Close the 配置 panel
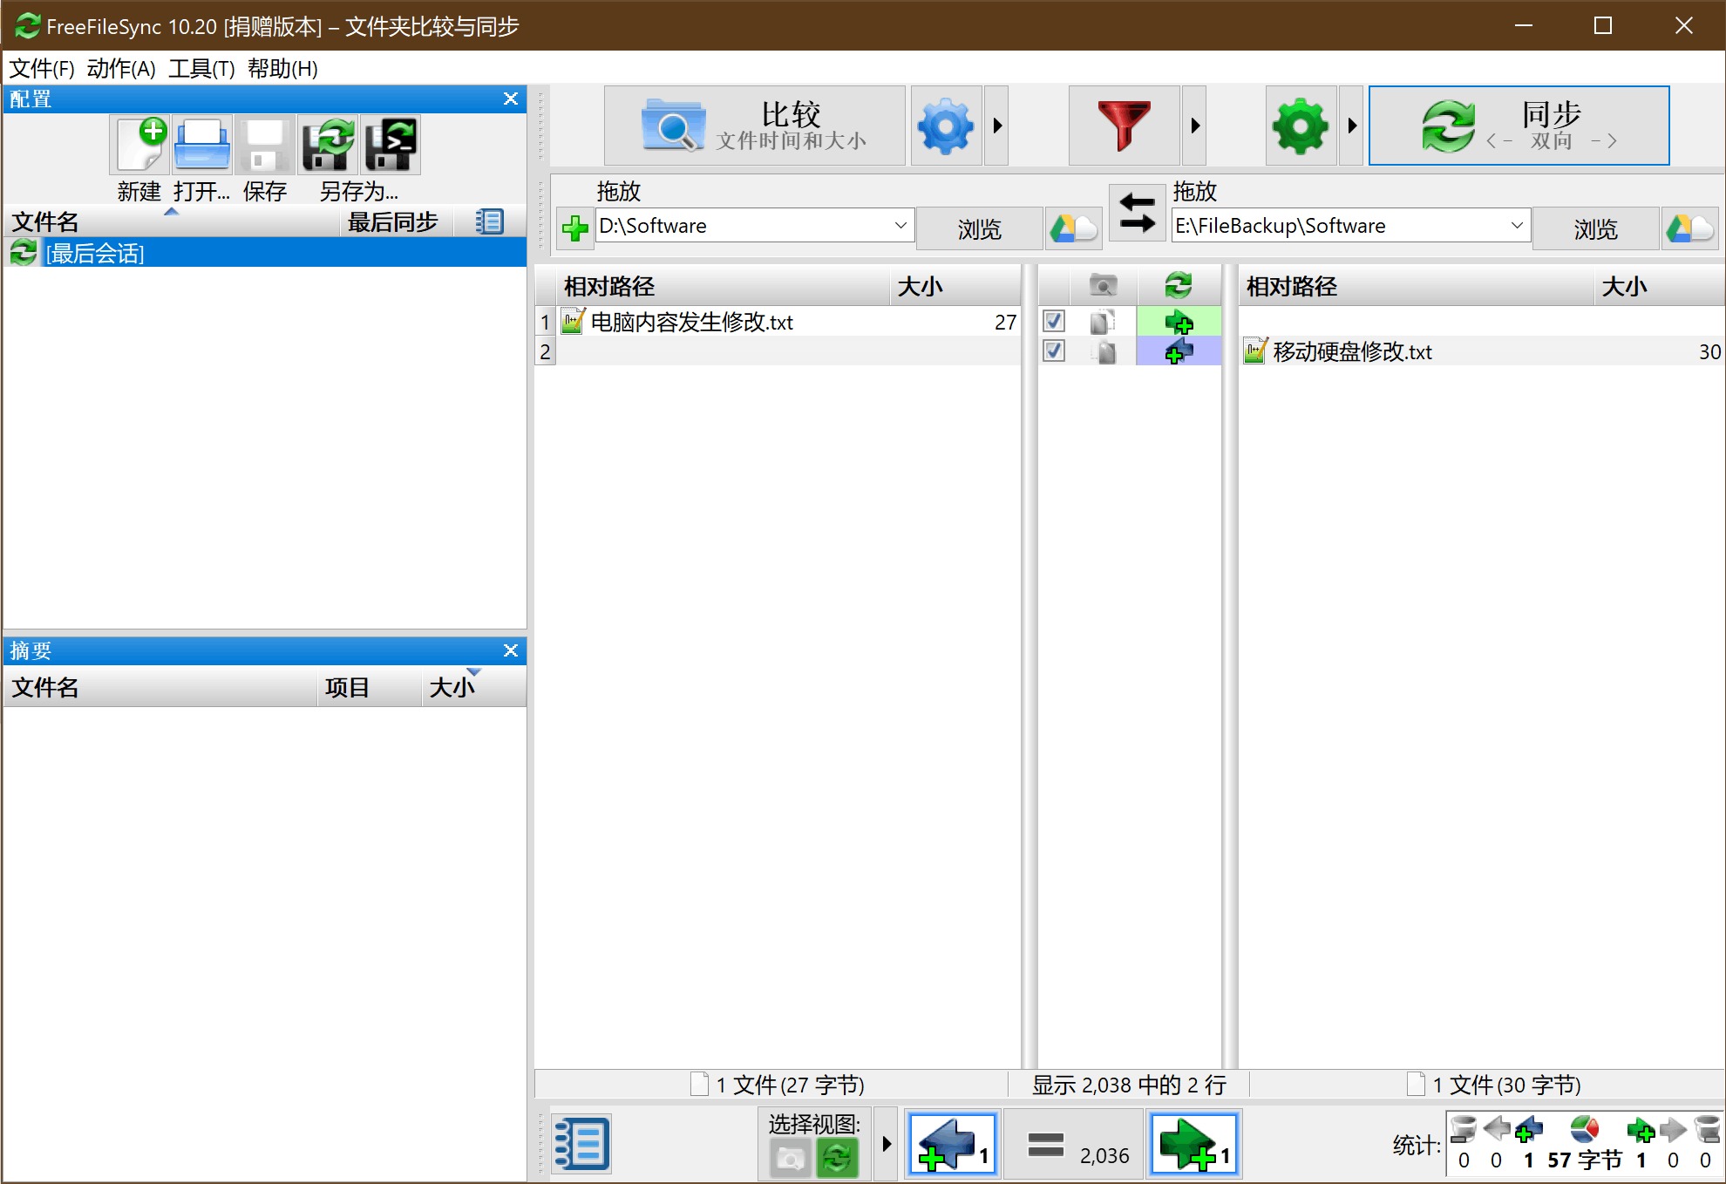1726x1184 pixels. (511, 99)
